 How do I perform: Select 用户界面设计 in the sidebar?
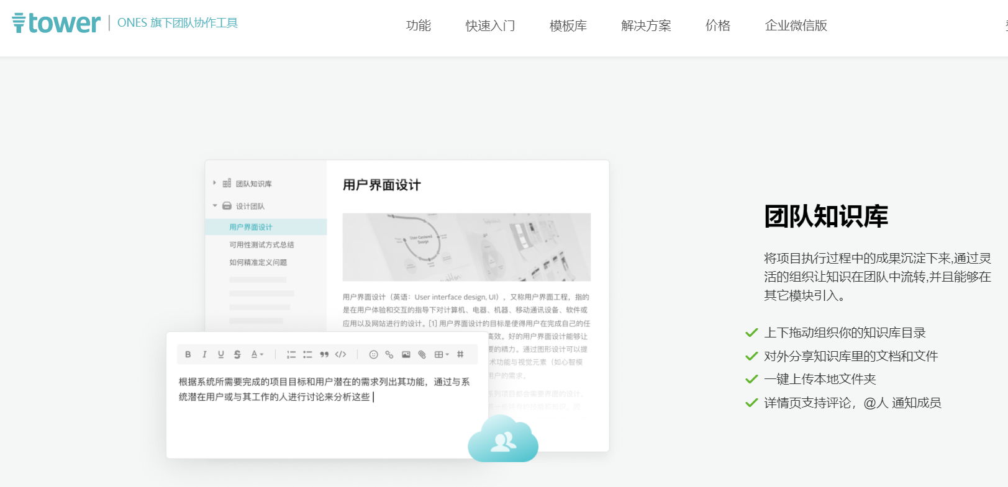[266, 227]
